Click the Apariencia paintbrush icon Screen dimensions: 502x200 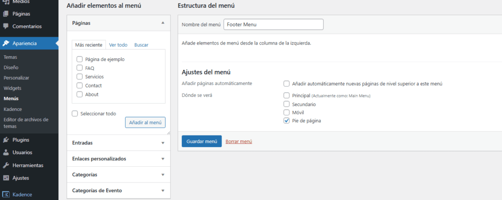point(6,43)
